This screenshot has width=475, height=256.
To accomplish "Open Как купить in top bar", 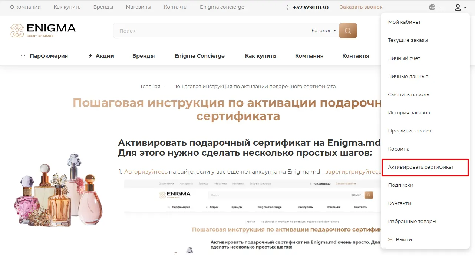I will [x=67, y=7].
